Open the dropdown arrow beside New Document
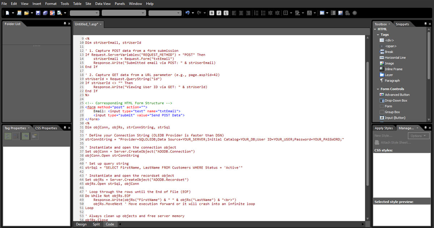This screenshot has height=228, width=434. click(x=13, y=13)
